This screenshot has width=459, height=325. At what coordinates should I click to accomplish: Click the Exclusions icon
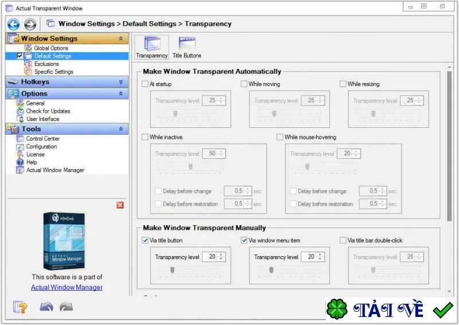[28, 64]
